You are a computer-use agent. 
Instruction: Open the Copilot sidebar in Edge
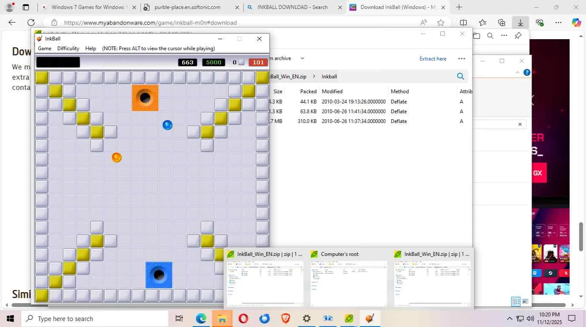576,23
